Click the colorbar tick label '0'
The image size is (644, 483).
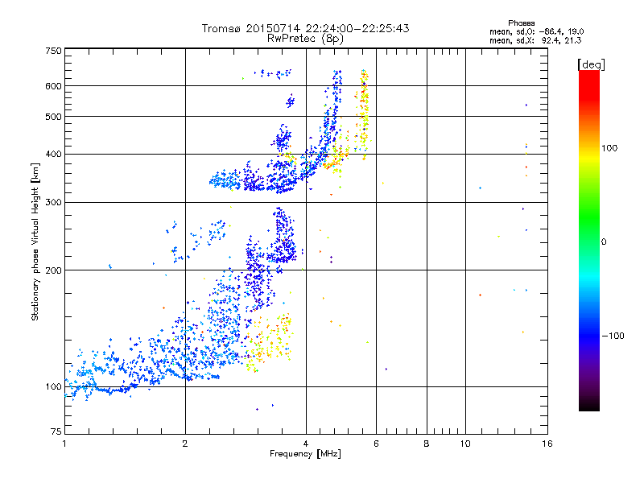[604, 242]
